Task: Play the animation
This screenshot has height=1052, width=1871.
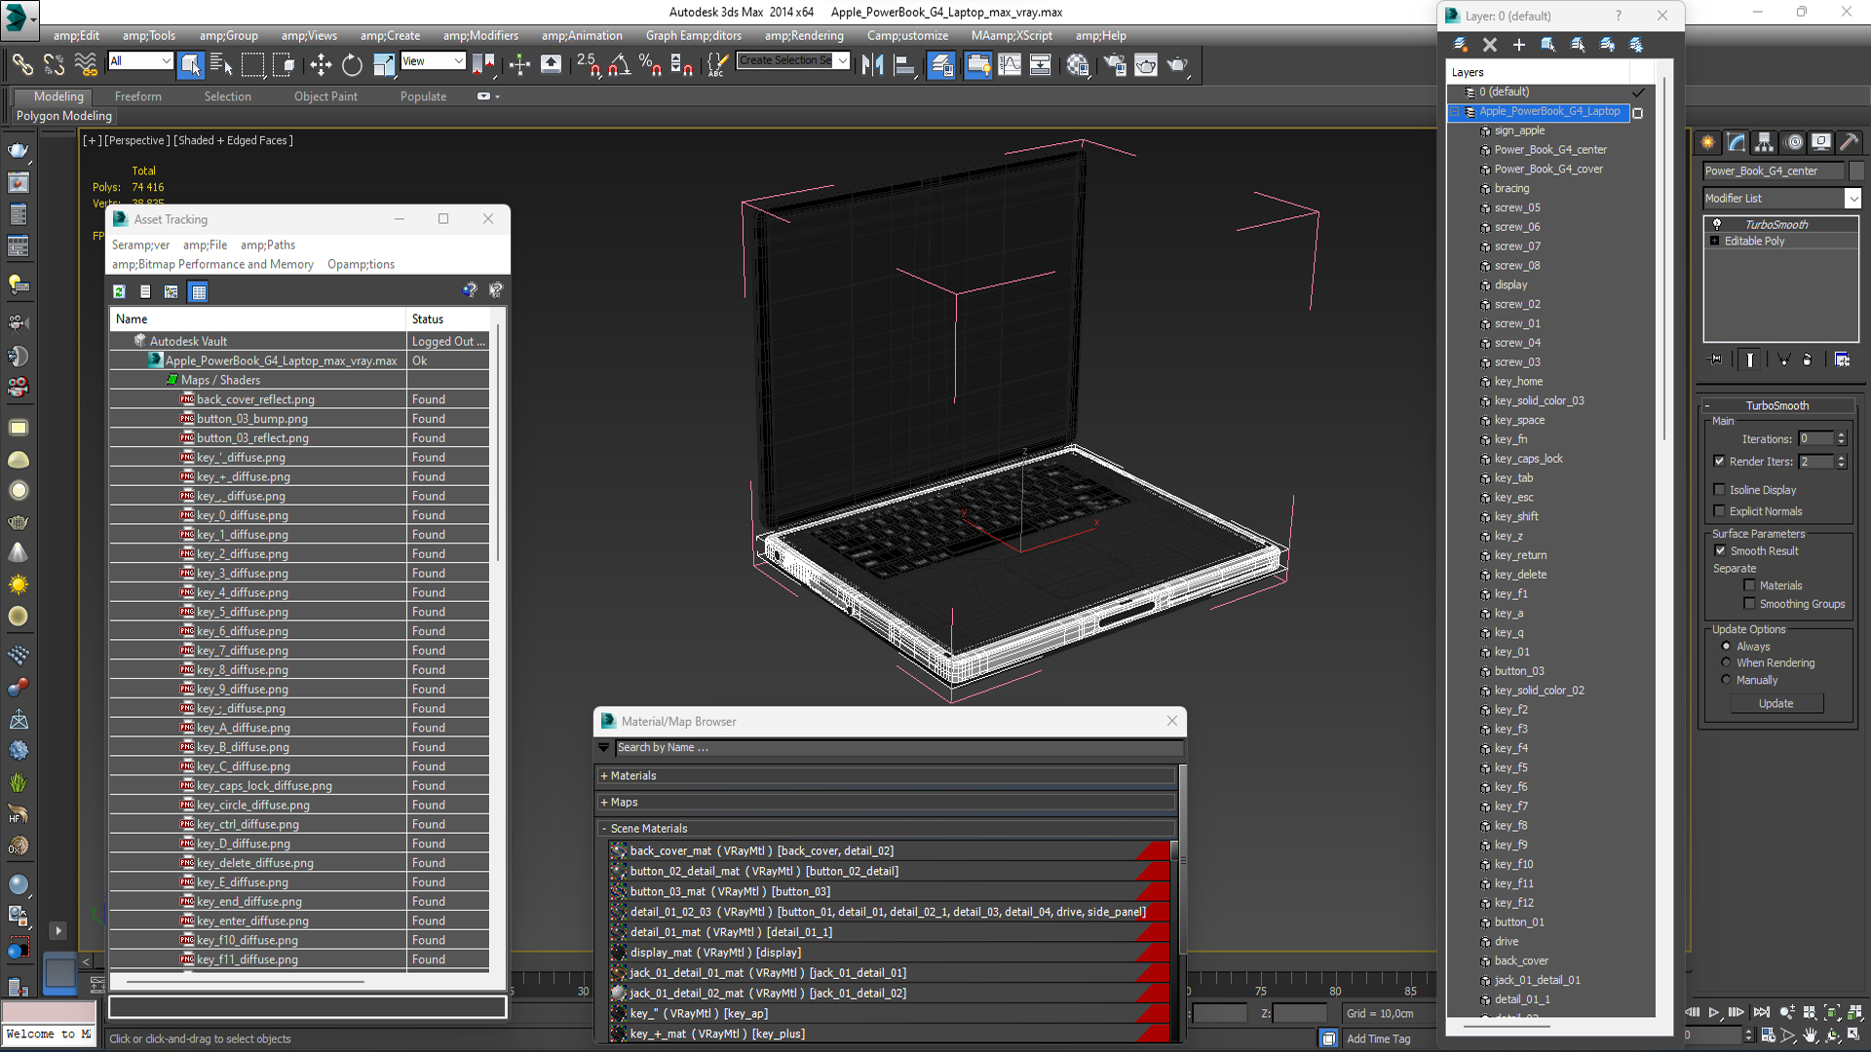Action: (x=1714, y=1013)
